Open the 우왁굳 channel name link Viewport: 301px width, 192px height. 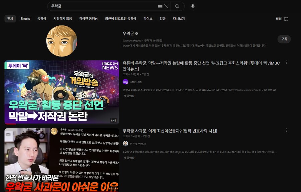pyautogui.click(x=128, y=33)
